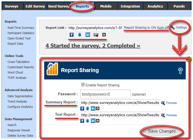The height and width of the screenshot is (140, 193).
Task: Share Text Report on LinkedIn
Action: tap(93, 121)
